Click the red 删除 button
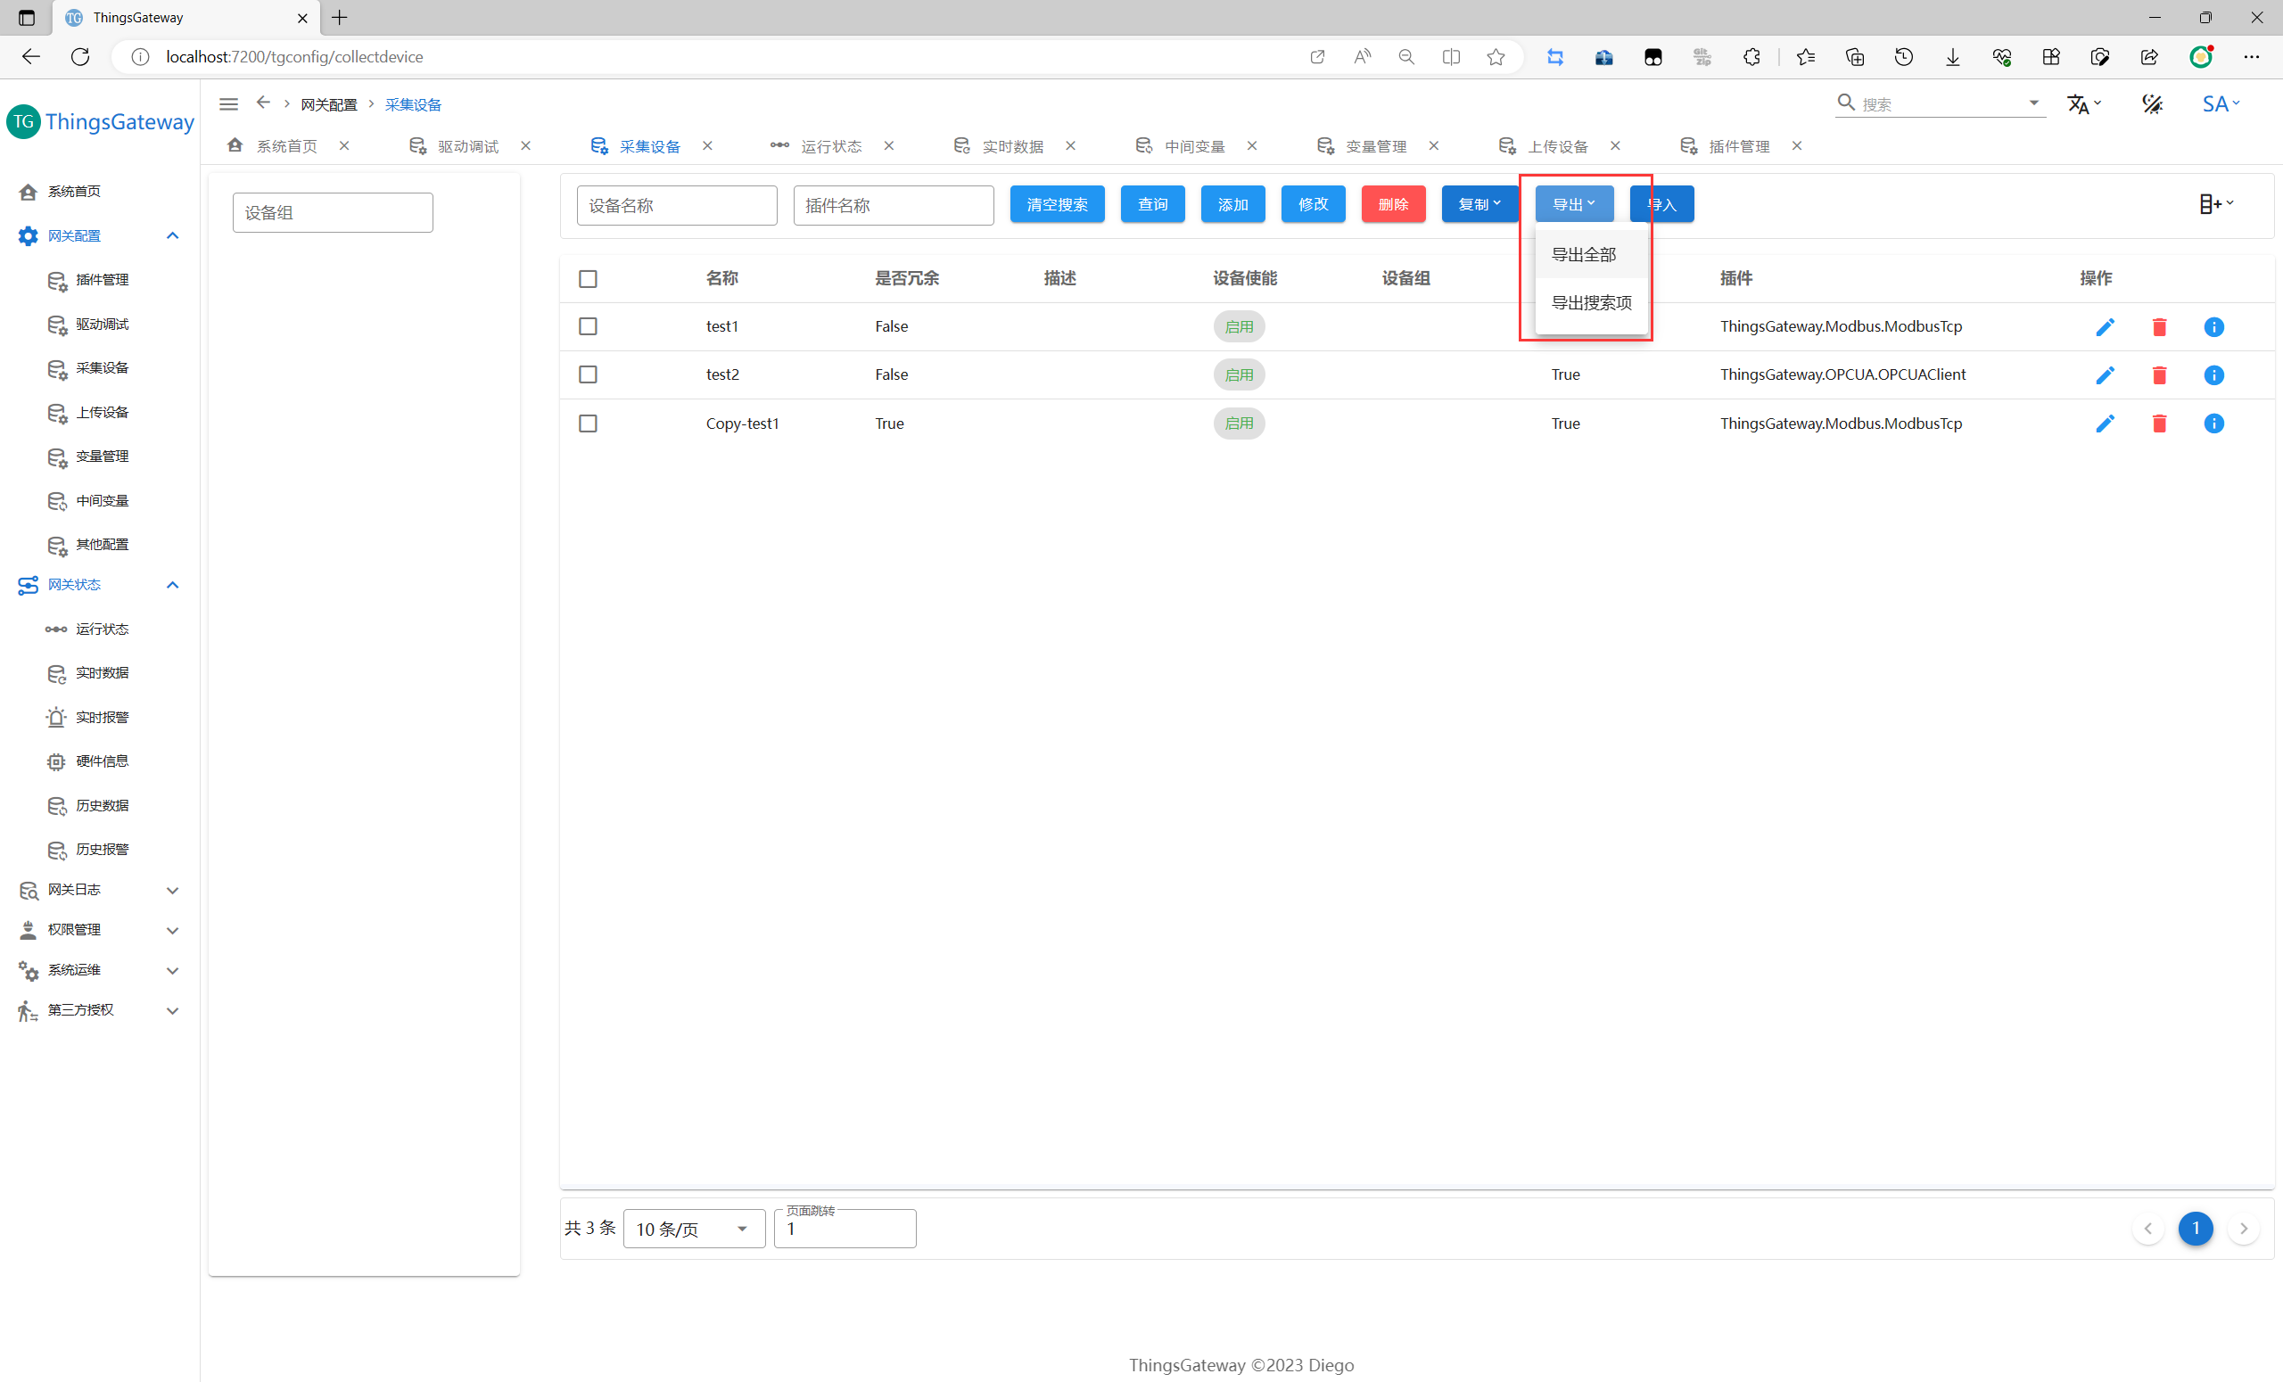Image resolution: width=2283 pixels, height=1382 pixels. pos(1393,204)
